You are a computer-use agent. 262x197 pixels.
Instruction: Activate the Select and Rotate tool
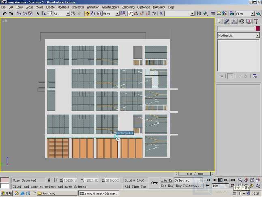coord(93,13)
